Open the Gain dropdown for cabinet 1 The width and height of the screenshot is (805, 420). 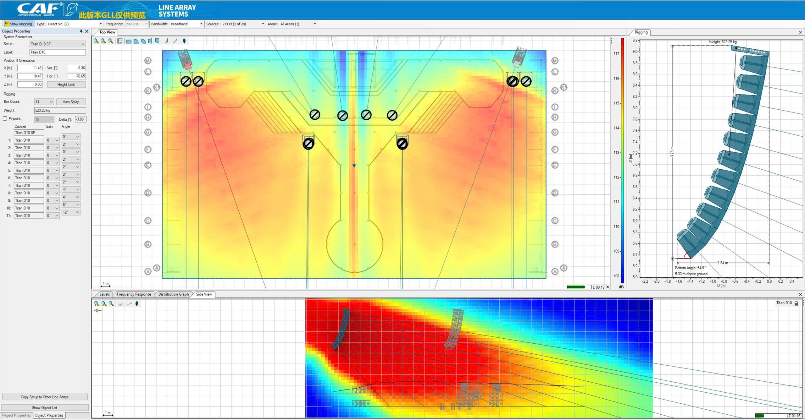[x=53, y=140]
